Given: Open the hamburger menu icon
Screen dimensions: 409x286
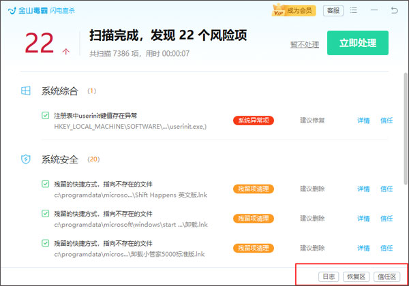Looking at the screenshot, I should pos(353,10).
